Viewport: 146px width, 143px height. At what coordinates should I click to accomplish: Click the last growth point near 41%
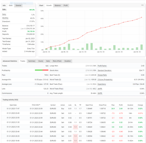click(x=142, y=17)
